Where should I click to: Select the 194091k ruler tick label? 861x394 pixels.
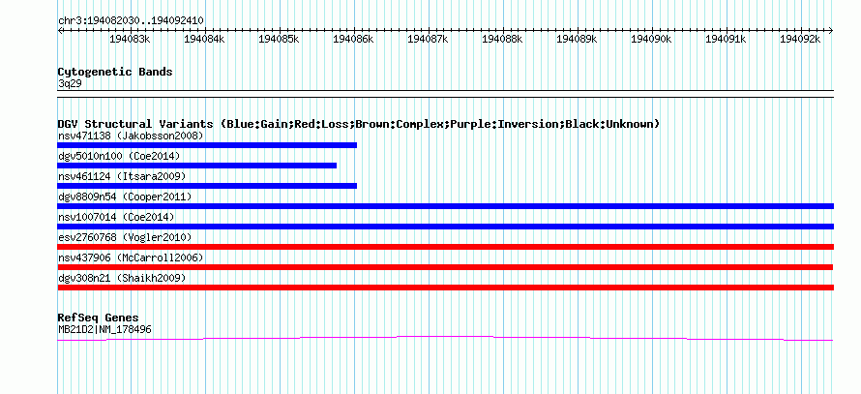(726, 39)
